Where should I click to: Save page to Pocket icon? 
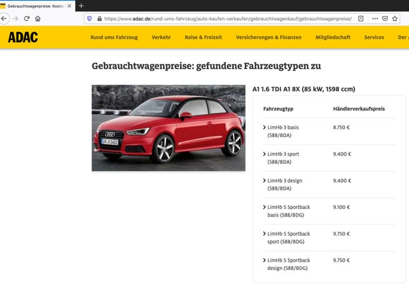pyautogui.click(x=385, y=18)
